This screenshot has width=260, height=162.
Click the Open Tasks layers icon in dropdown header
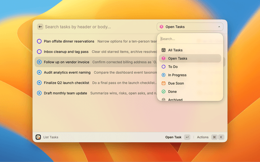point(161,27)
